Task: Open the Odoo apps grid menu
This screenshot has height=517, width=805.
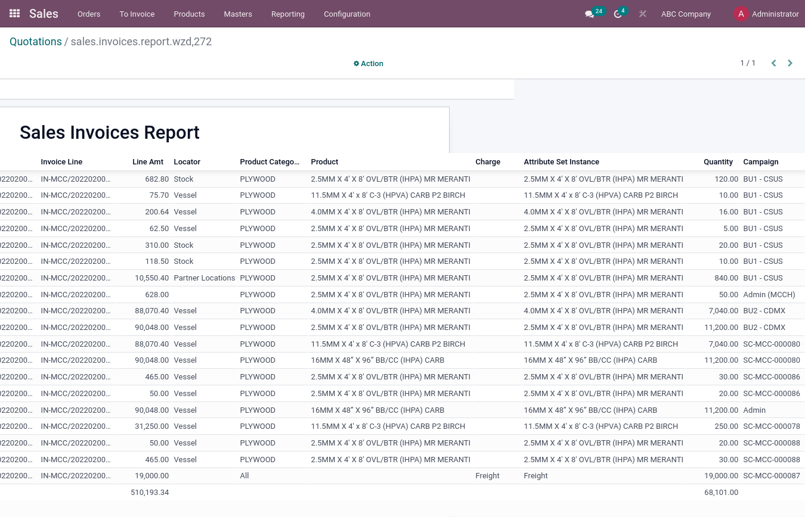Action: pos(14,13)
